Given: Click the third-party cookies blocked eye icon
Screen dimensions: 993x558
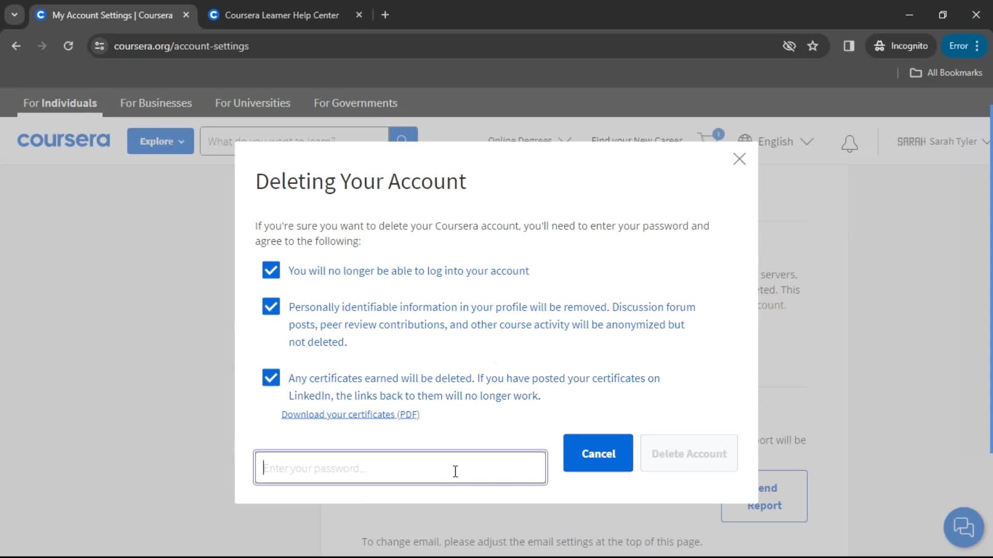Looking at the screenshot, I should [789, 46].
